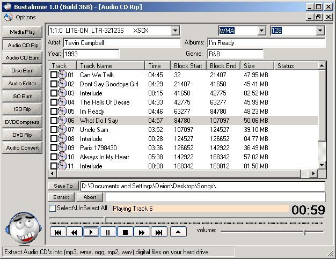The height and width of the screenshot is (259, 336).
Task: Click the Year field 1993
Action: (x=91, y=54)
